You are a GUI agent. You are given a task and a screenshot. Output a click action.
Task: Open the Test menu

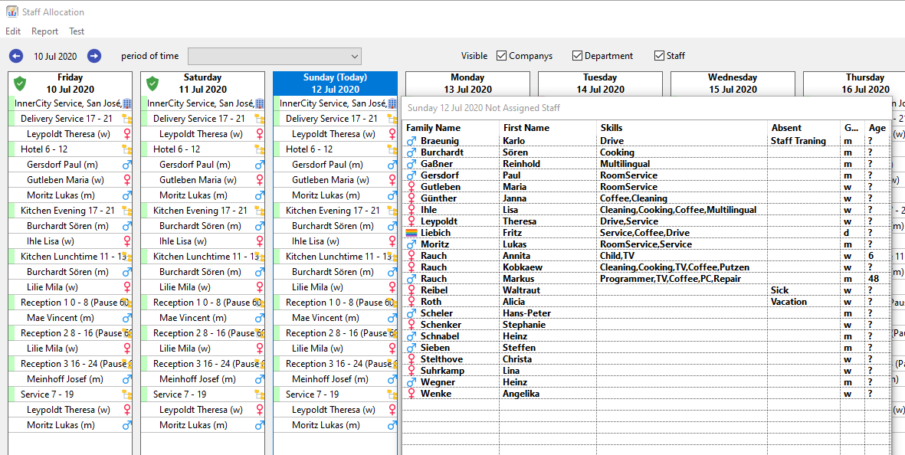click(x=77, y=31)
